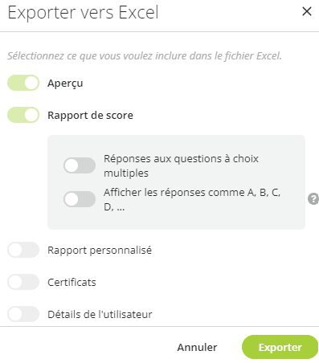The image size is (319, 363).
Task: Enable the Réponses aux questions à choix multiples switch
Action: tap(80, 165)
